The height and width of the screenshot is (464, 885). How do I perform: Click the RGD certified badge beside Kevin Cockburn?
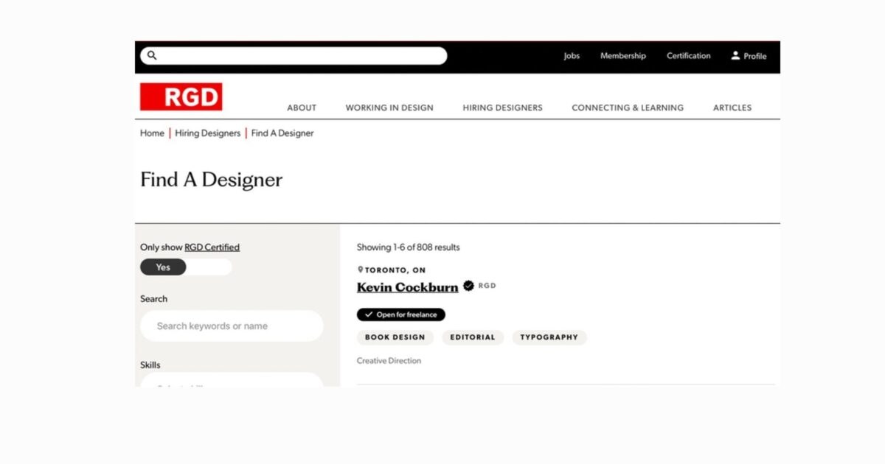[x=469, y=287]
